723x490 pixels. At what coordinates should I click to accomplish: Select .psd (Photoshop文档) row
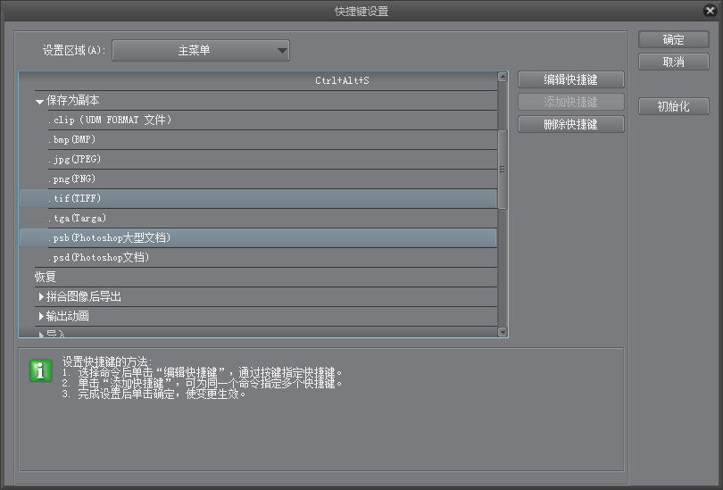[x=98, y=257]
